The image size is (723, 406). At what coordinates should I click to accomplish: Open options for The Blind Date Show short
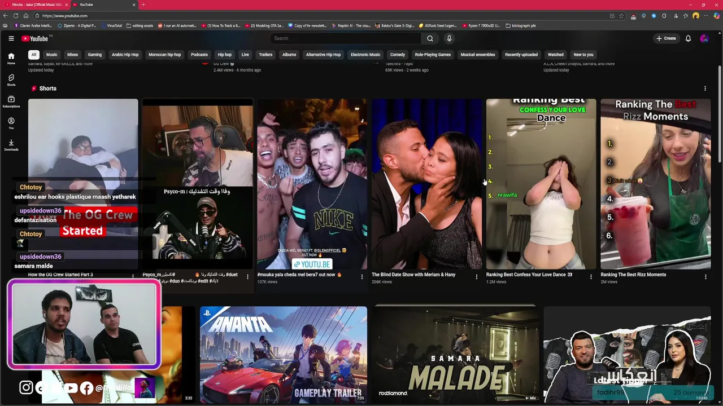(x=476, y=277)
